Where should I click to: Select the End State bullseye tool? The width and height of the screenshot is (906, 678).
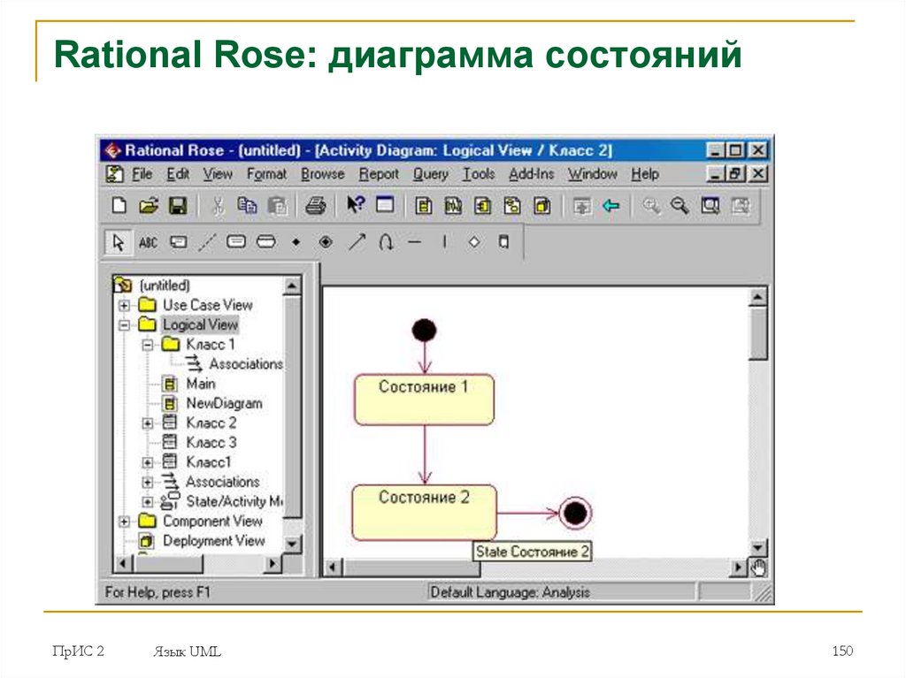tap(326, 242)
